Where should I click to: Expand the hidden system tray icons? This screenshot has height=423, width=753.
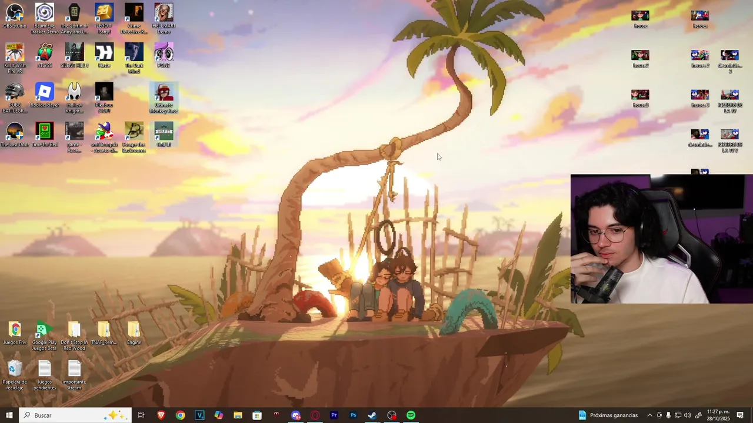(649, 415)
